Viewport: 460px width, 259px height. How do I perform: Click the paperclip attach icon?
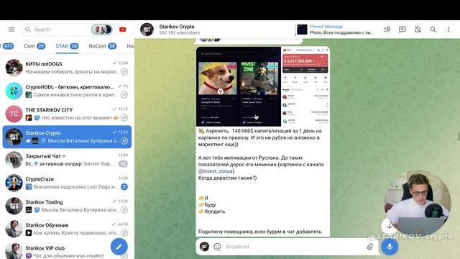click(370, 247)
